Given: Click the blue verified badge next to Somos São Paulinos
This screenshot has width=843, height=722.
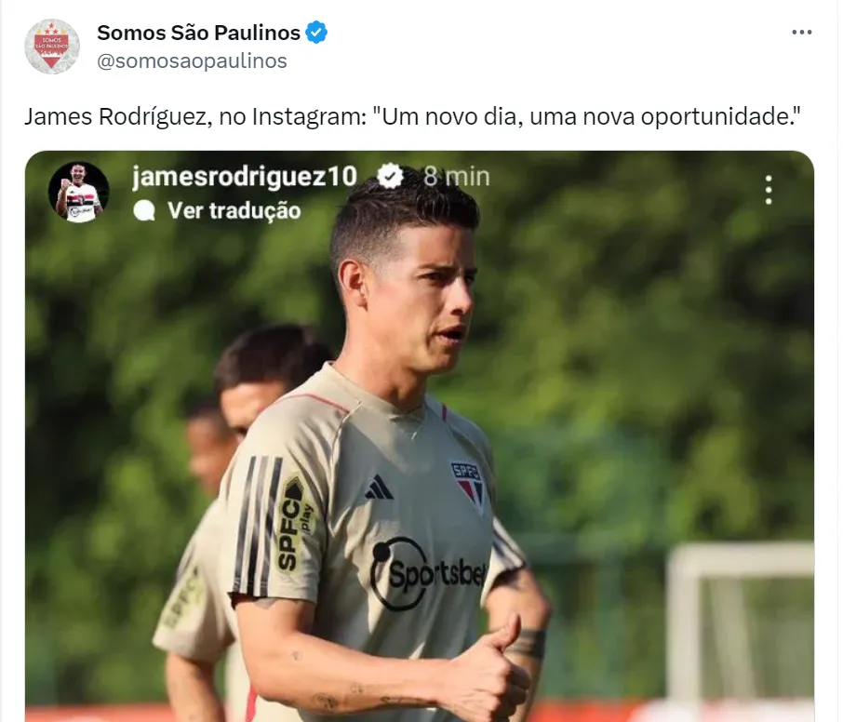Looking at the screenshot, I should [316, 33].
